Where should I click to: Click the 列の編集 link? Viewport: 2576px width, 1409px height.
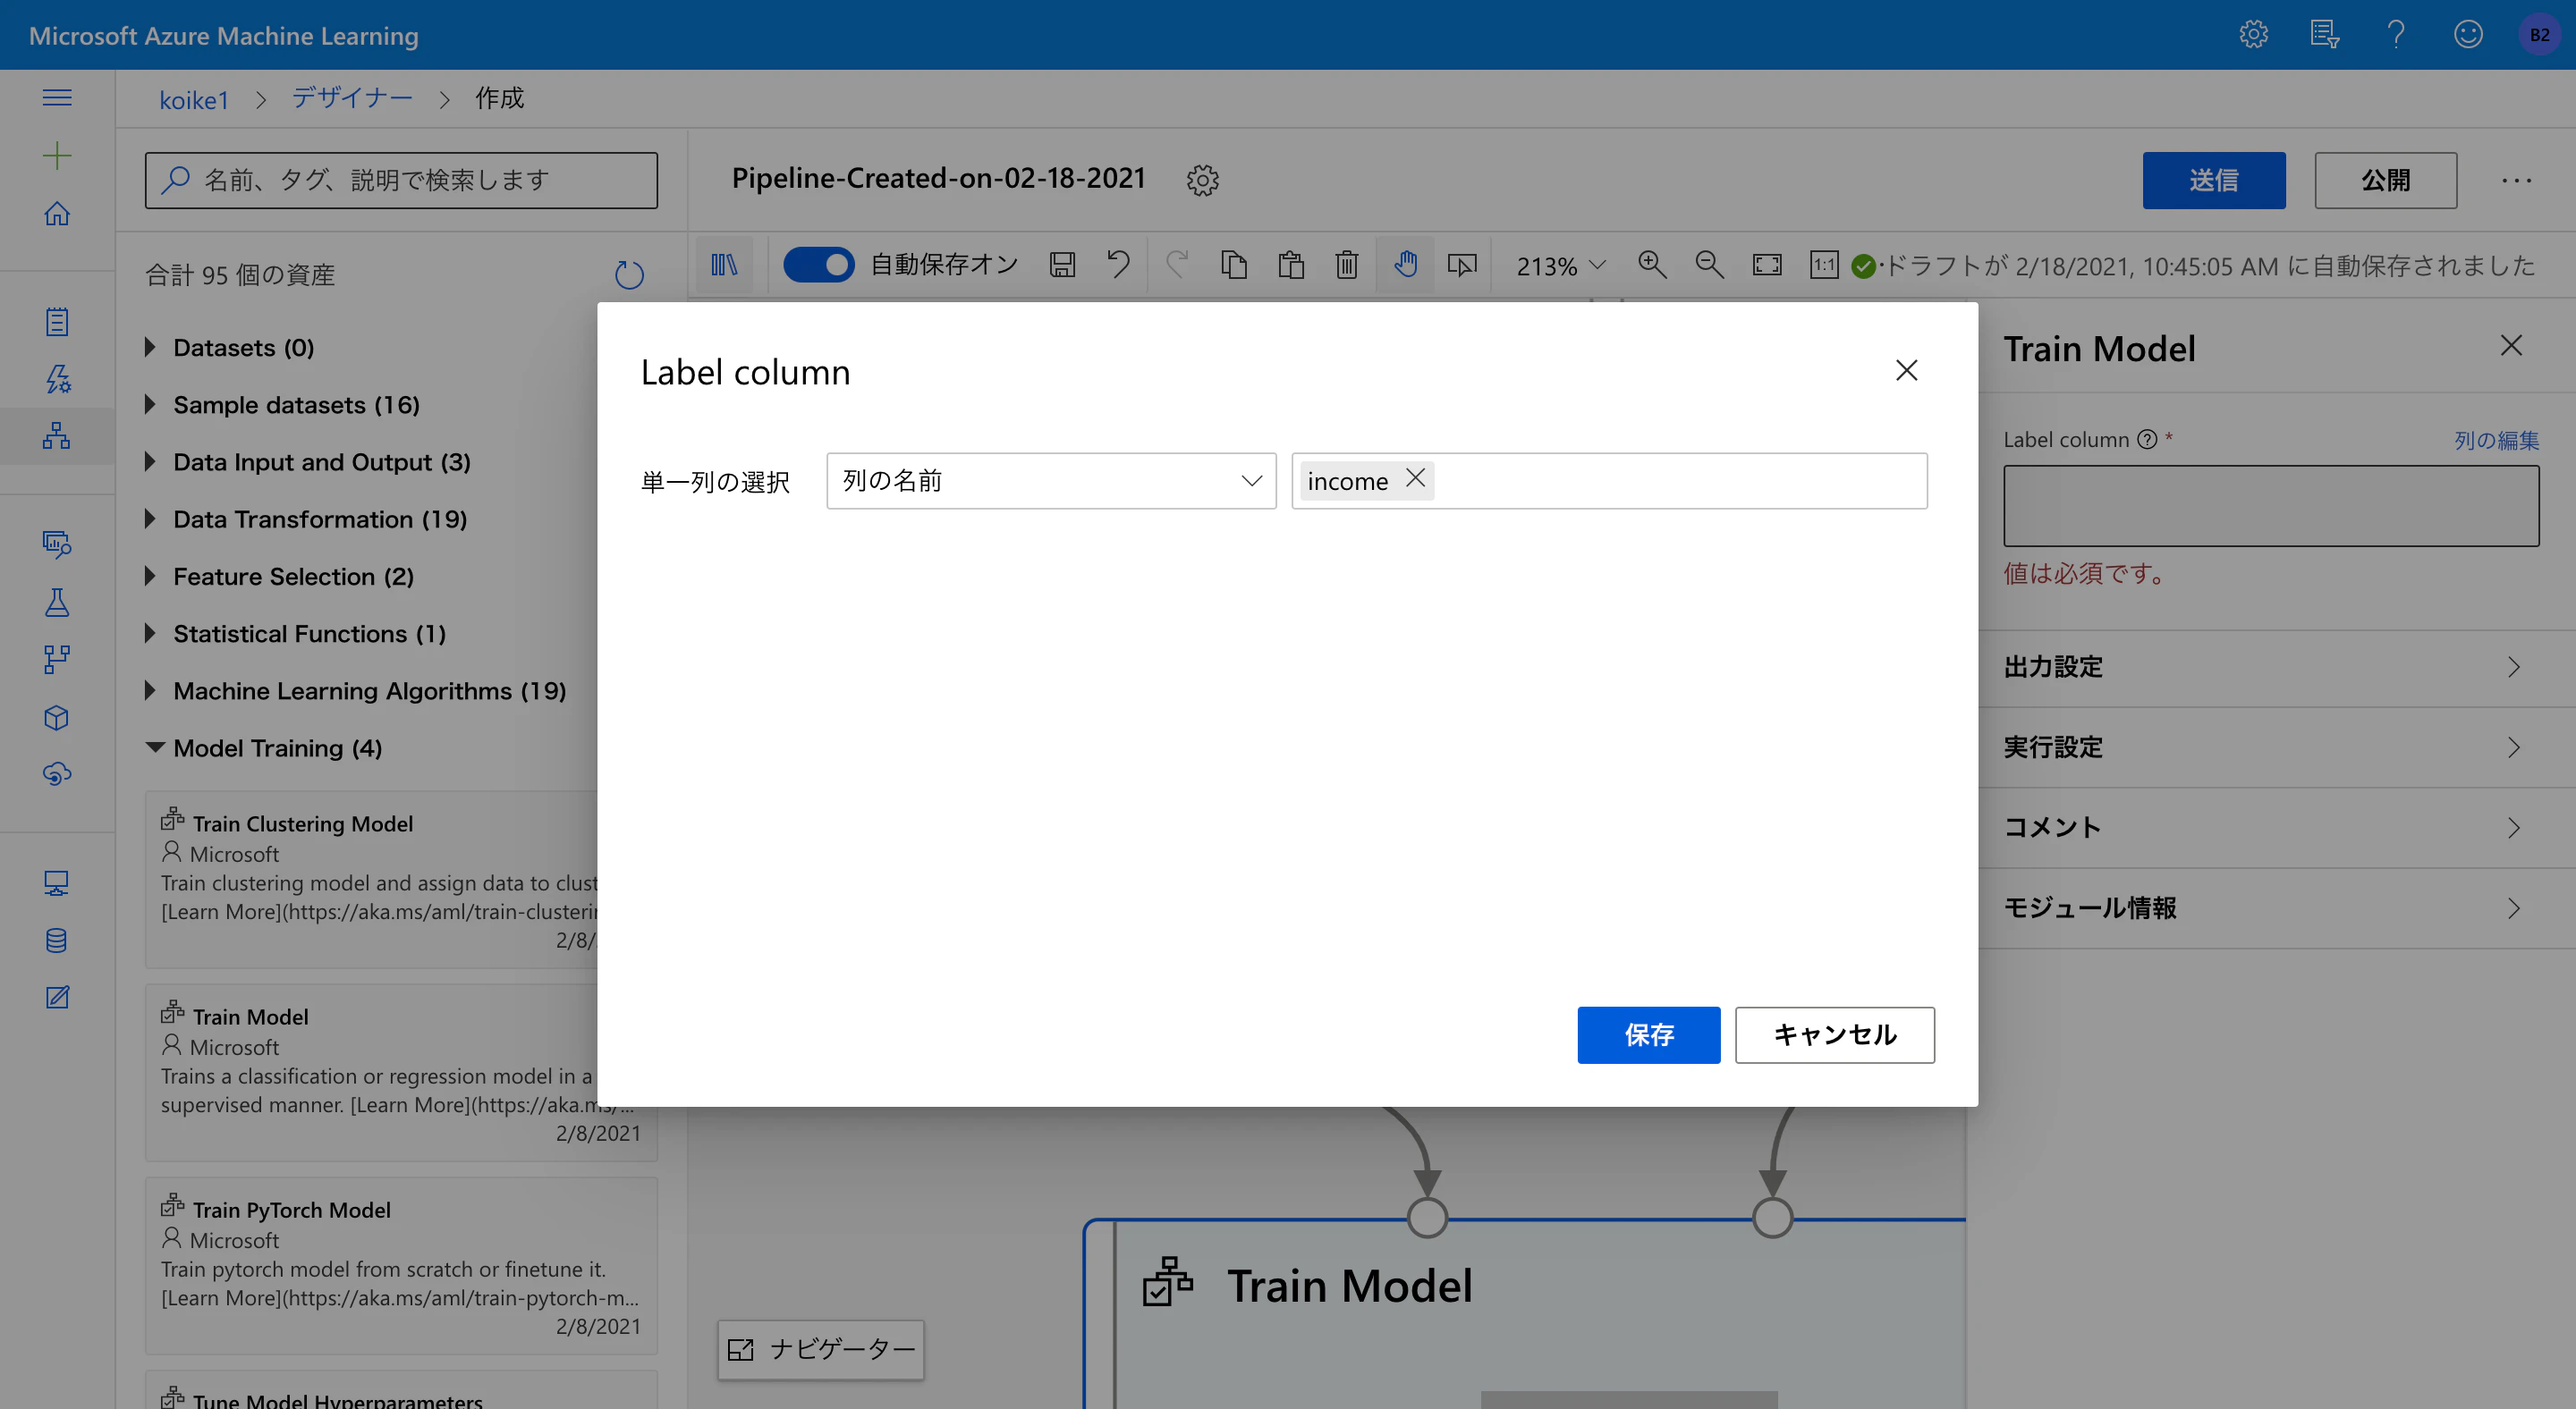[x=2496, y=440]
